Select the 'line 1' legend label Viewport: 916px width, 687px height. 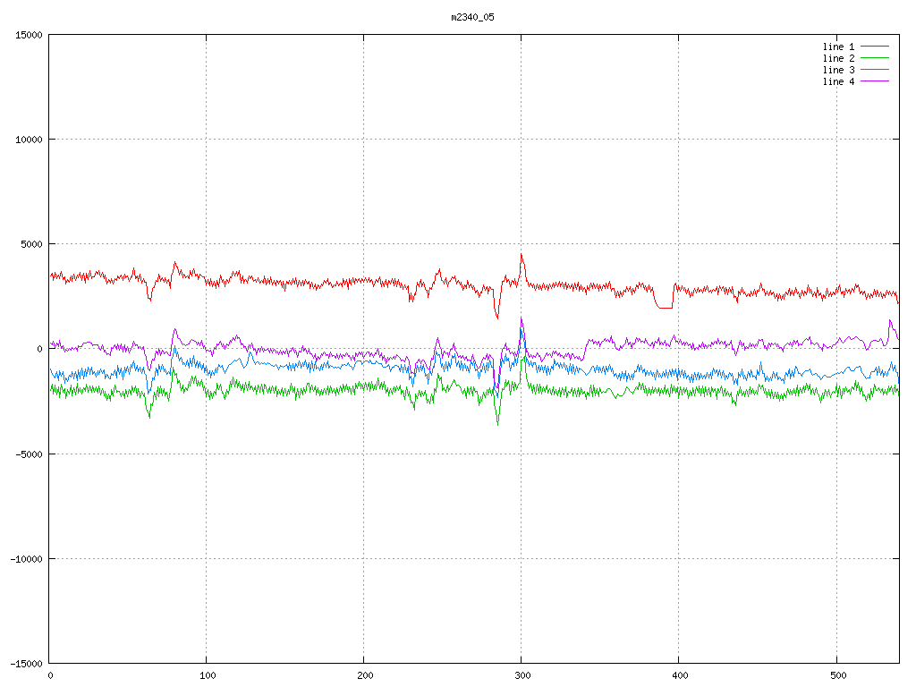click(x=839, y=47)
